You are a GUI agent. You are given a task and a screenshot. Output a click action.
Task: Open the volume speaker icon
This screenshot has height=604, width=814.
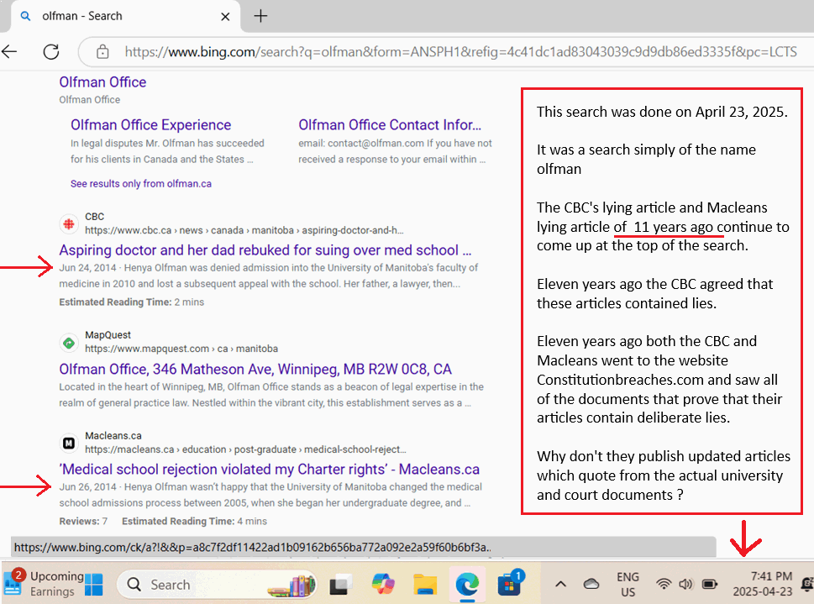point(685,585)
